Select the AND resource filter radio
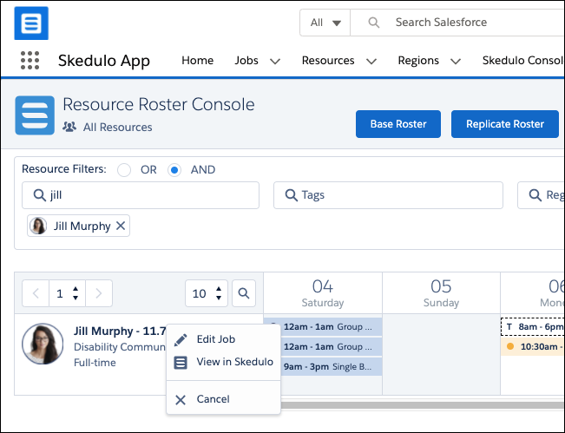The width and height of the screenshot is (565, 433). pos(174,170)
